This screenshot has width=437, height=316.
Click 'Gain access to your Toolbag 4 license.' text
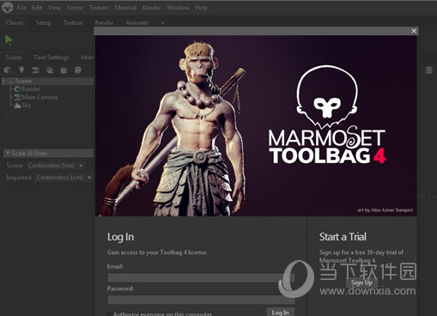click(x=157, y=252)
